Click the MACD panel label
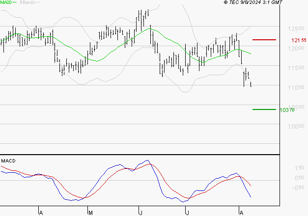 (x=8, y=161)
